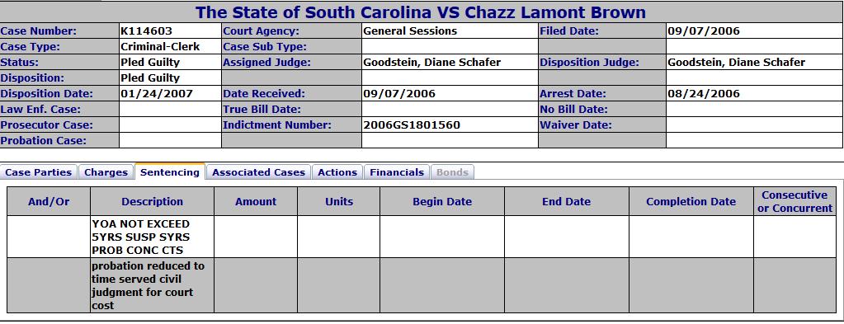Click the End Date column header
This screenshot has height=324, width=844.
tap(566, 201)
